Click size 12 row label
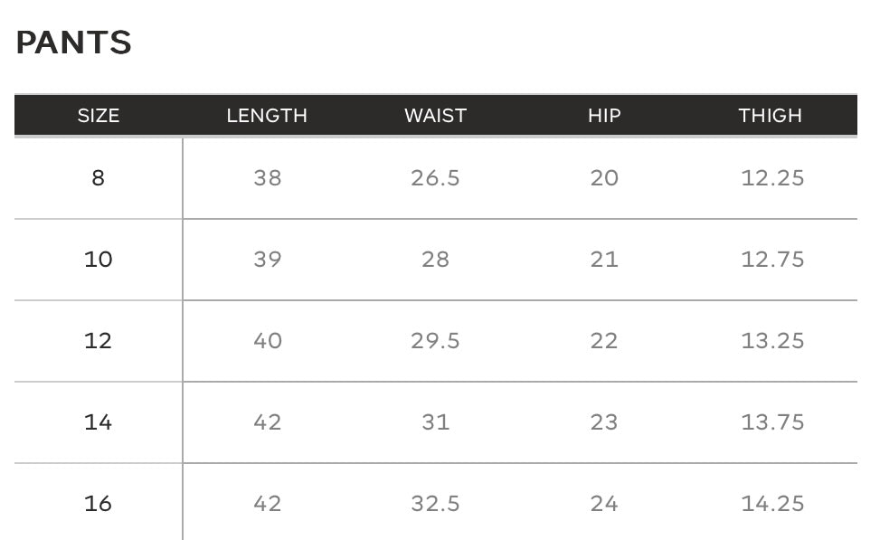The height and width of the screenshot is (540, 880). 99,341
